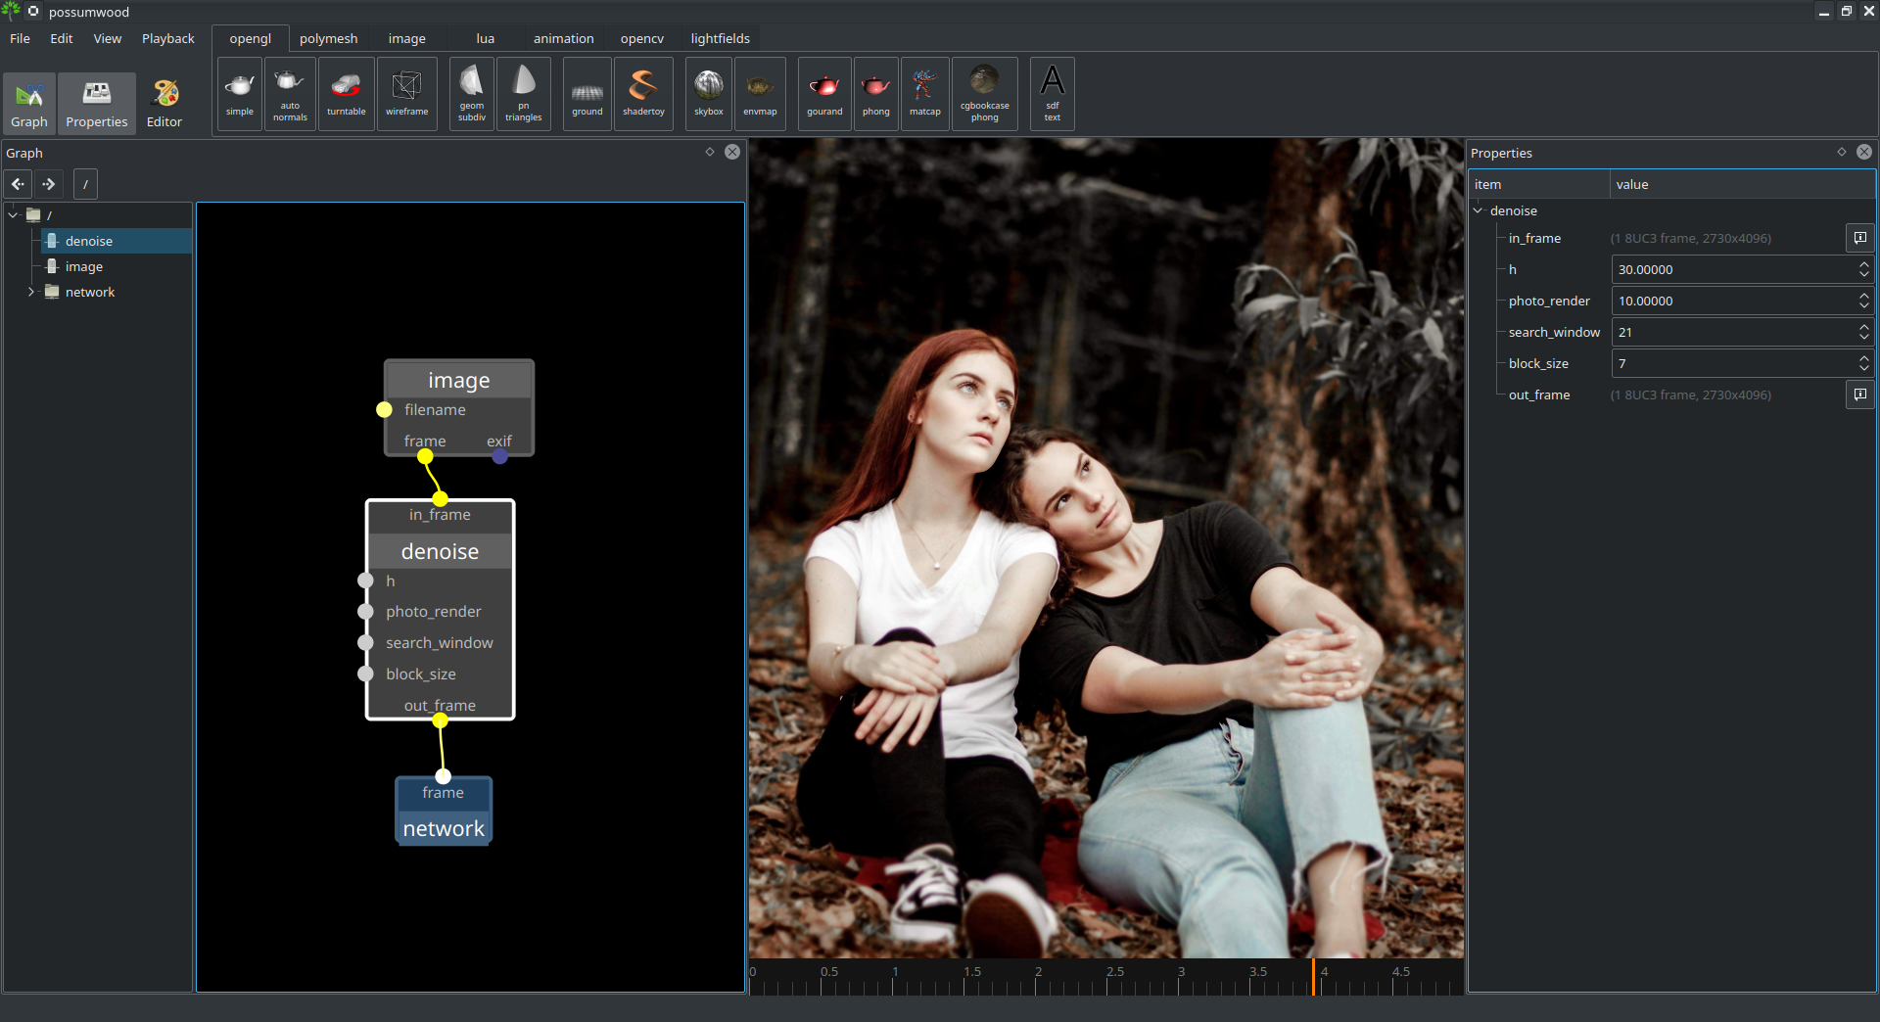Click the timeline at the 2 mark
The width and height of the screenshot is (1880, 1022).
point(1038,981)
